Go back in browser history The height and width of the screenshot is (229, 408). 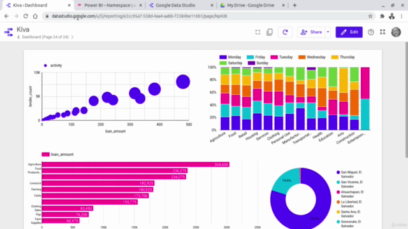(6, 16)
